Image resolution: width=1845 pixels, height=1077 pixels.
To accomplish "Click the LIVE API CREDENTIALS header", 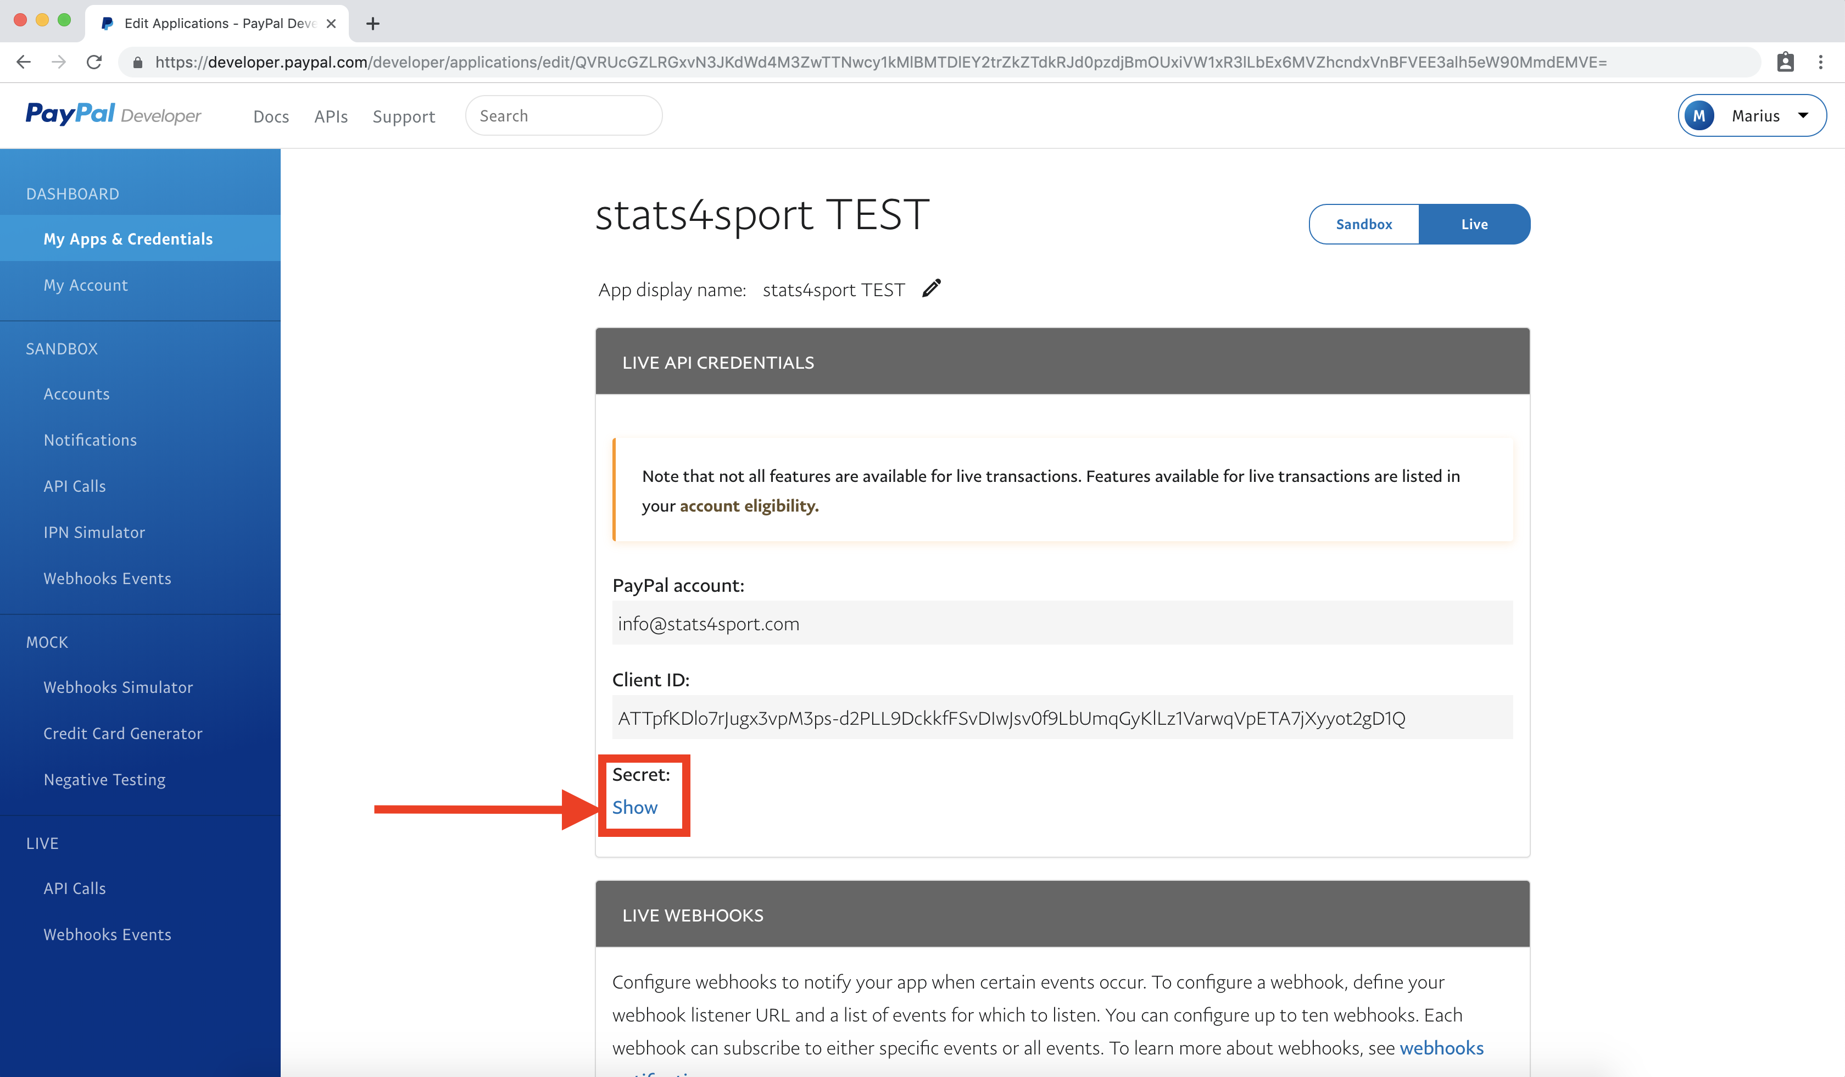I will 1062,362.
